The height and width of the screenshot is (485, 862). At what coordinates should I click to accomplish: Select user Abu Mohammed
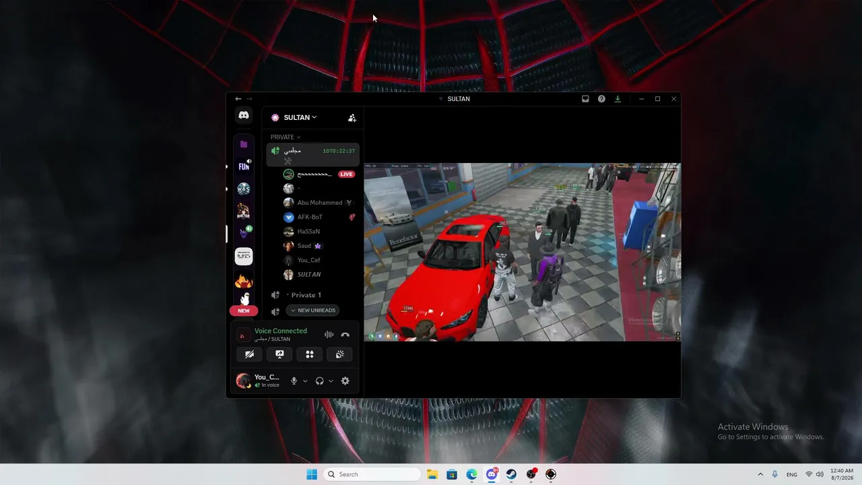319,203
